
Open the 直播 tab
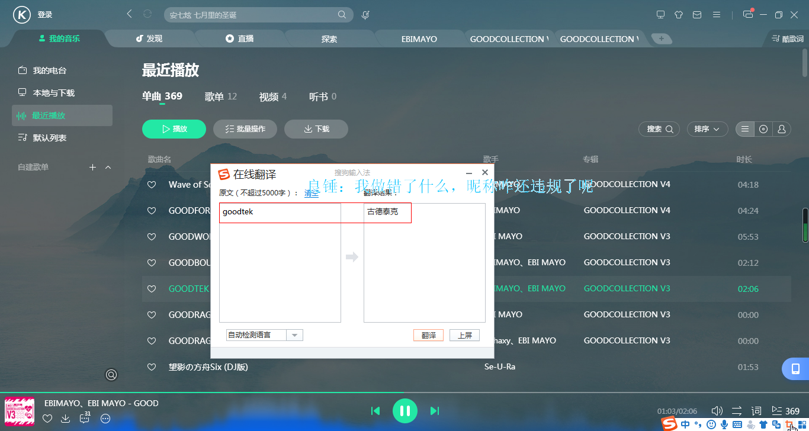click(239, 38)
